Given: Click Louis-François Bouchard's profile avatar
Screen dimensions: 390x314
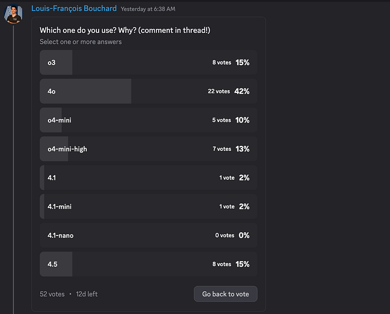Looking at the screenshot, I should point(13,13).
